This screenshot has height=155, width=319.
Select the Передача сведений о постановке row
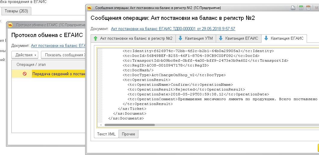(48, 74)
